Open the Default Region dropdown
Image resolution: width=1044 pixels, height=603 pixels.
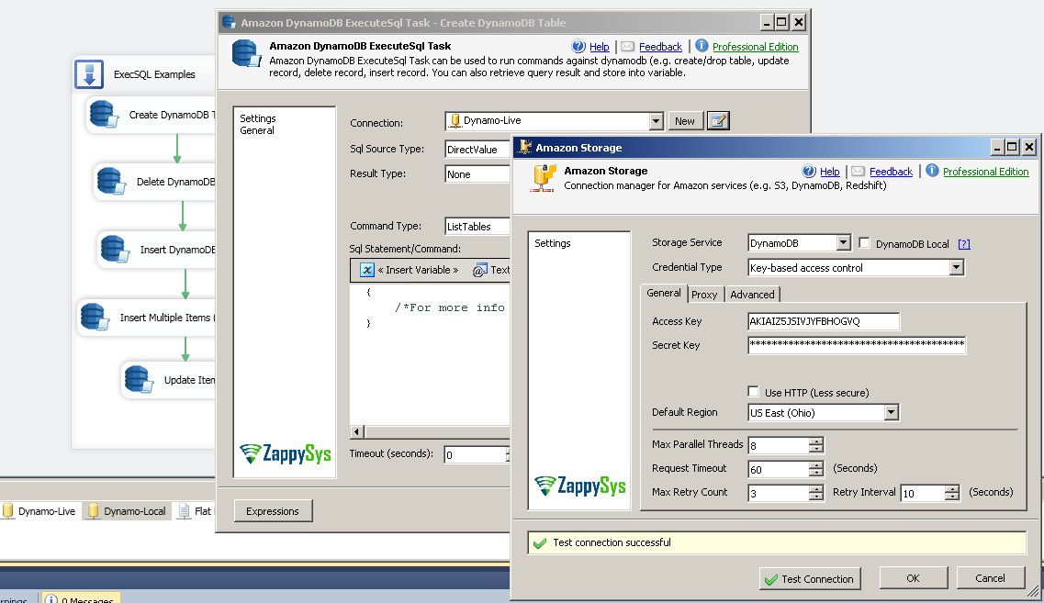891,412
